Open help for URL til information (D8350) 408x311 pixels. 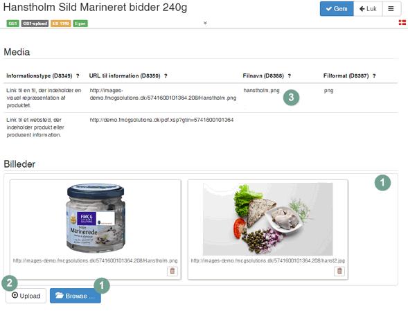click(x=166, y=75)
